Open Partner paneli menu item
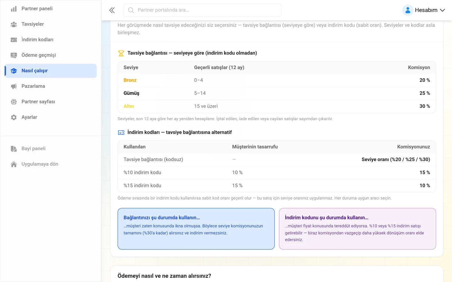This screenshot has height=282, width=452. point(51,9)
